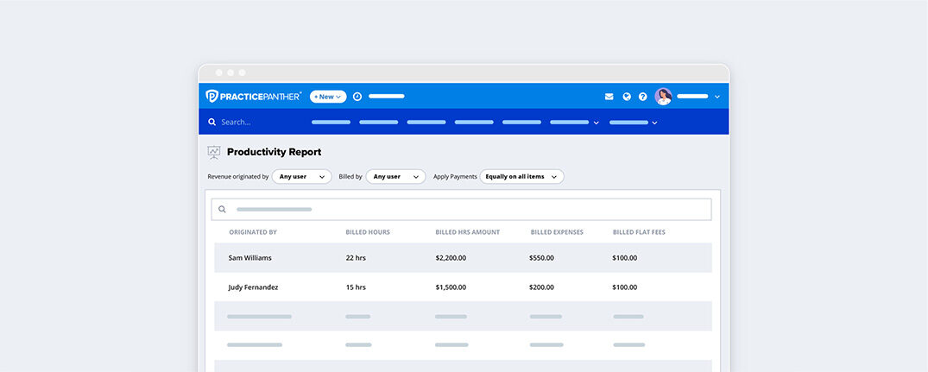Click the Productivity Report chart icon
928x372 pixels.
214,153
